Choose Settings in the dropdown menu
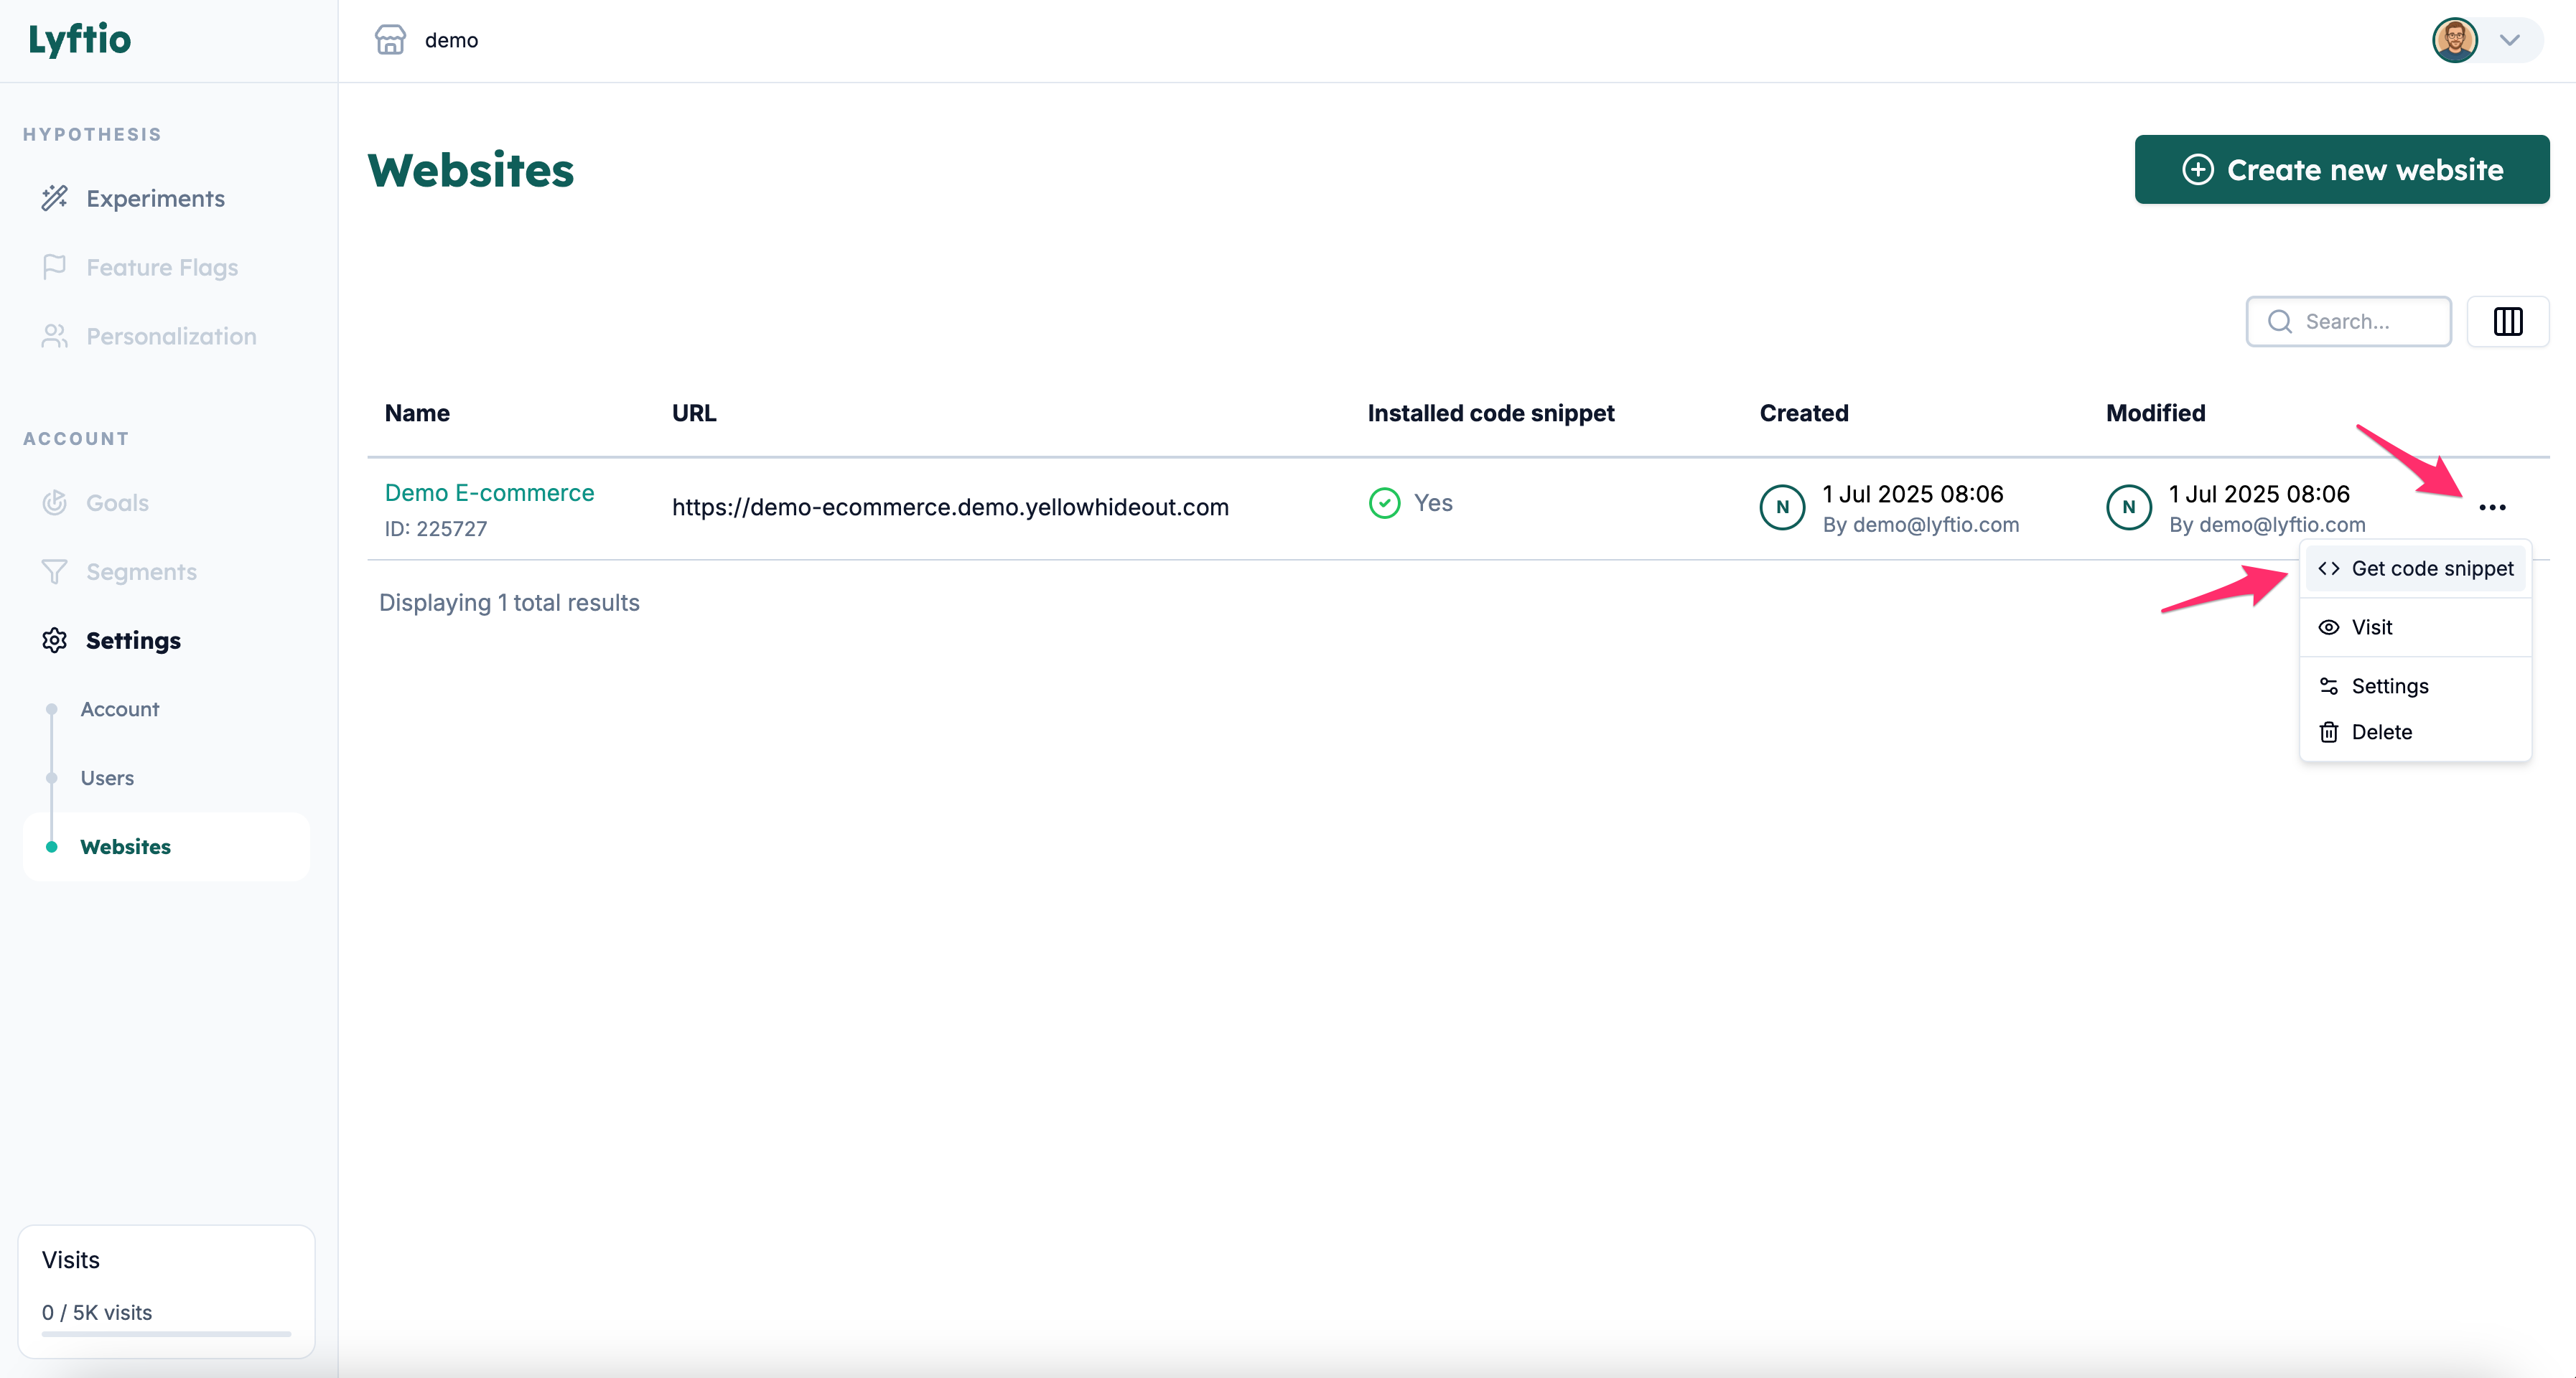Viewport: 2576px width, 1378px height. (x=2389, y=686)
